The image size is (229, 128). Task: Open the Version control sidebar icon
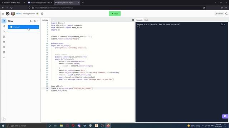(4, 26)
